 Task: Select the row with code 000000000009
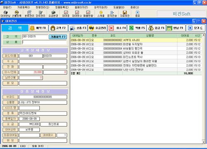(136, 70)
